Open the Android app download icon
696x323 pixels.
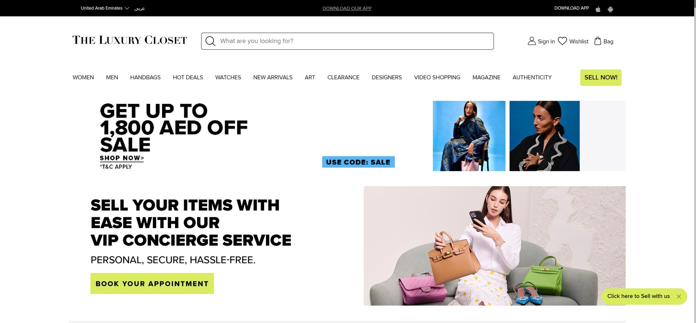(610, 9)
